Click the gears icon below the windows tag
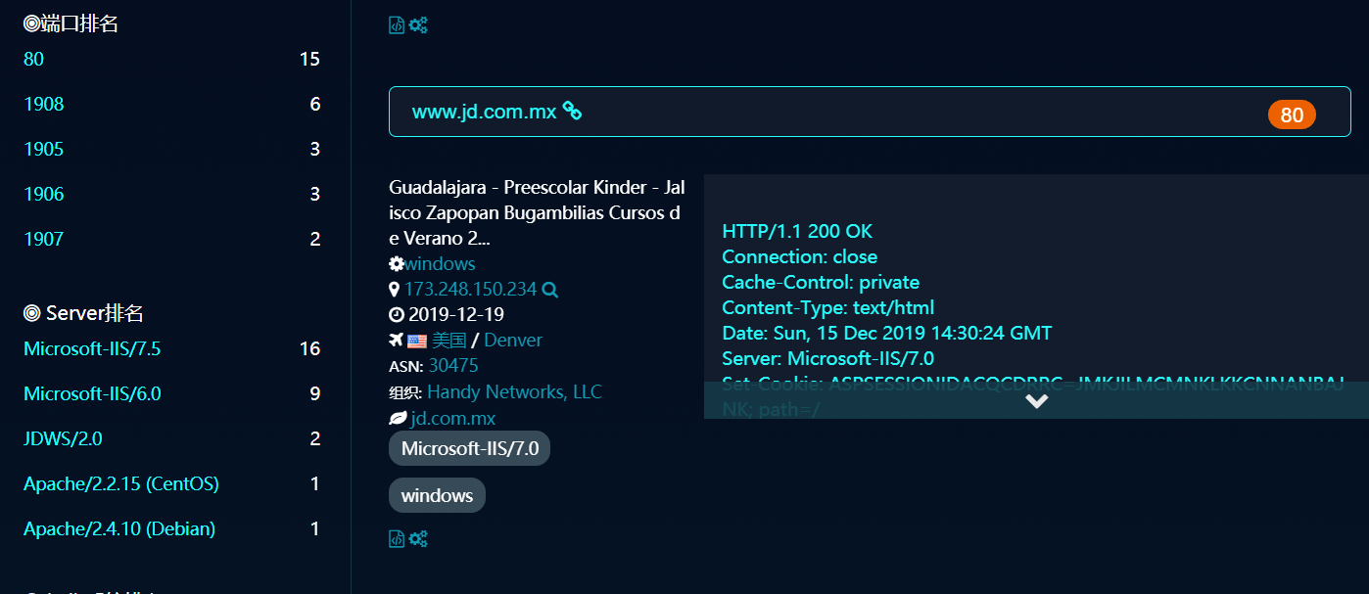This screenshot has width=1369, height=594. pyautogui.click(x=418, y=538)
